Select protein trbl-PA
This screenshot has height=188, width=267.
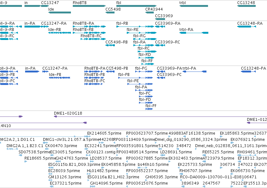click(195, 72)
